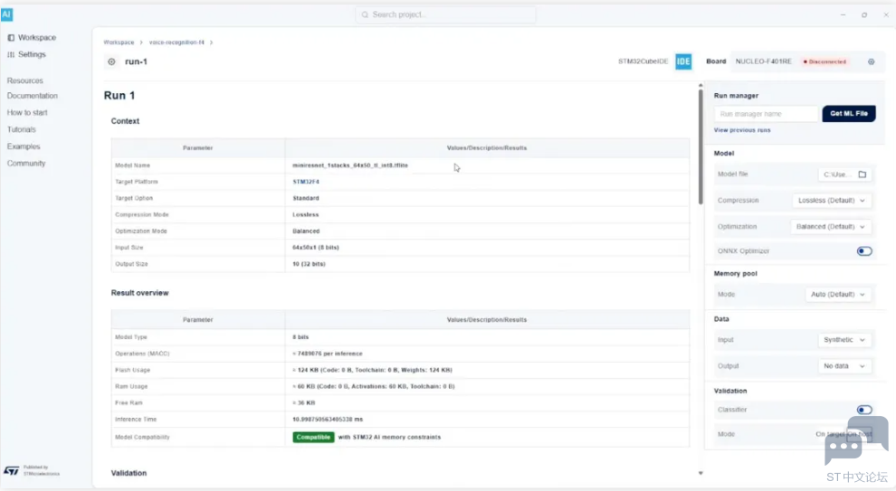Click the scroll up arrow of results pane

[701, 85]
